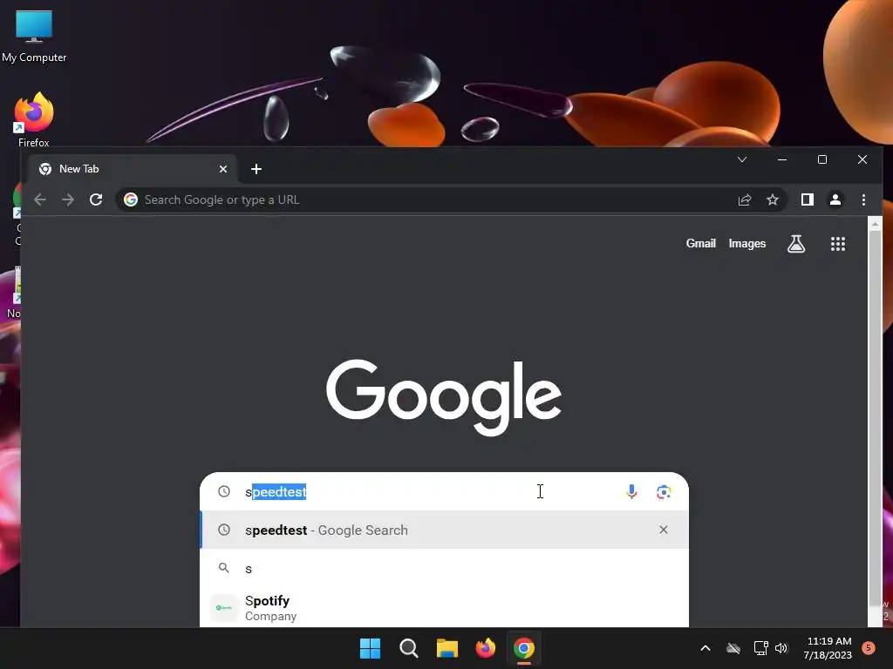Click the browser back arrow
893x669 pixels.
tap(40, 199)
